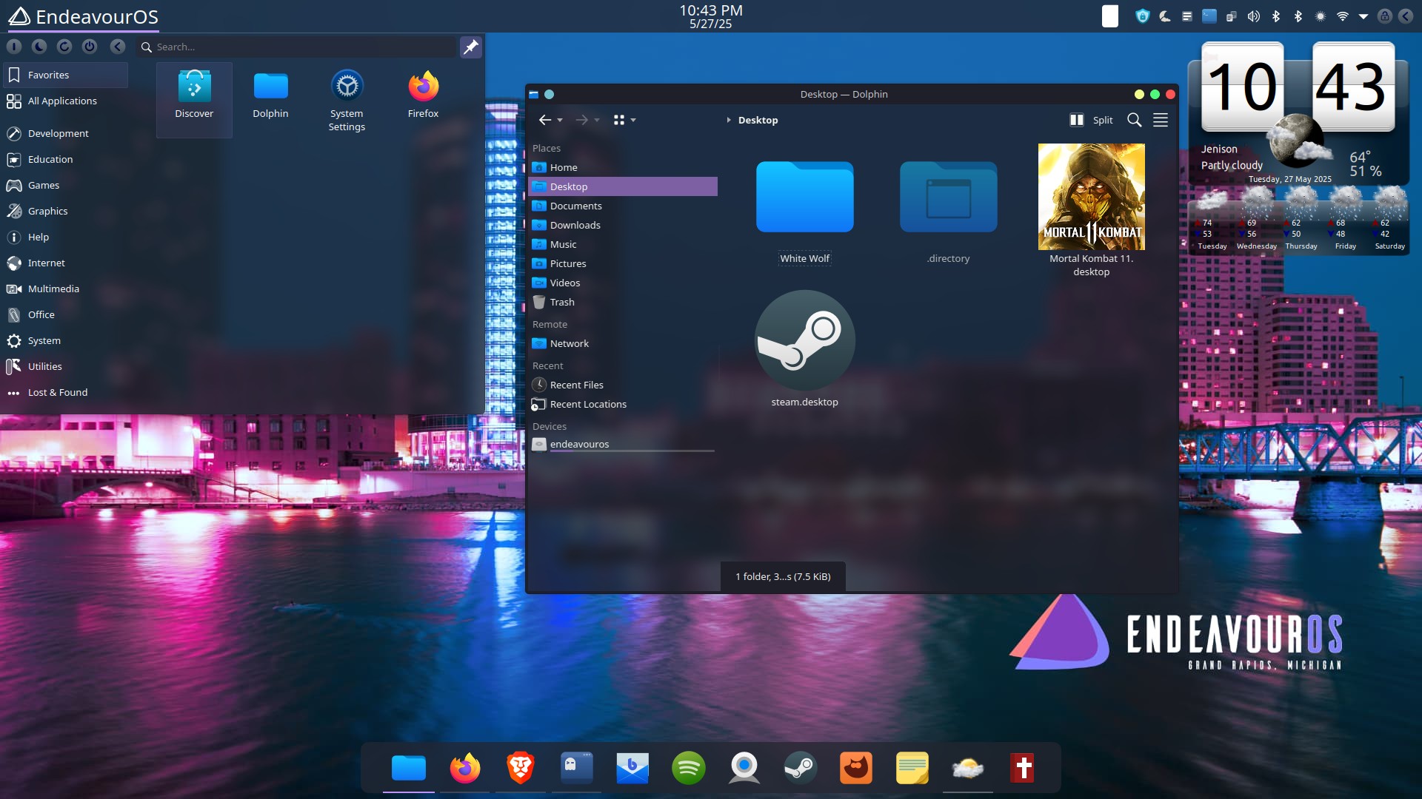Click the launcher Search field
1422x799 pixels.
296,47
